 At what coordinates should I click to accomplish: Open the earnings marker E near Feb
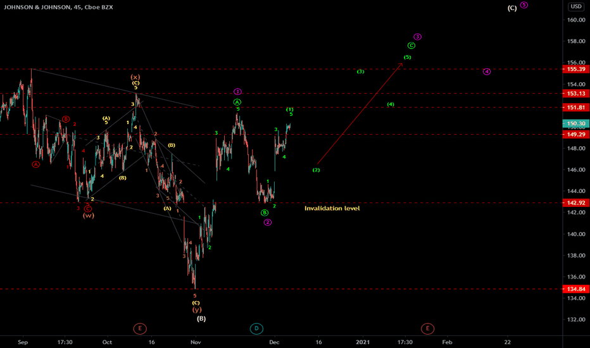[427, 328]
